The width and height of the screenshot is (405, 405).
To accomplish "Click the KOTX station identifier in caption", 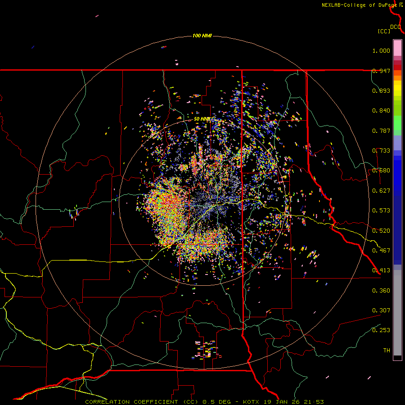I will pos(251,402).
